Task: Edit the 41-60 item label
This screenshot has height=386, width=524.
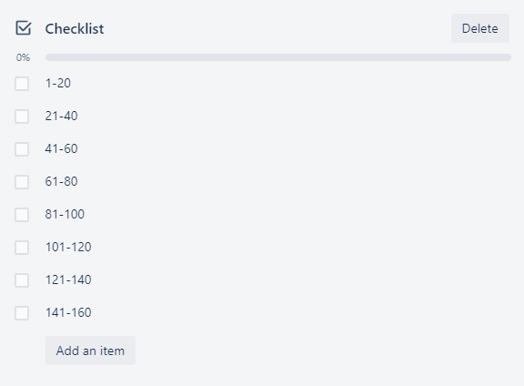Action: tap(61, 149)
